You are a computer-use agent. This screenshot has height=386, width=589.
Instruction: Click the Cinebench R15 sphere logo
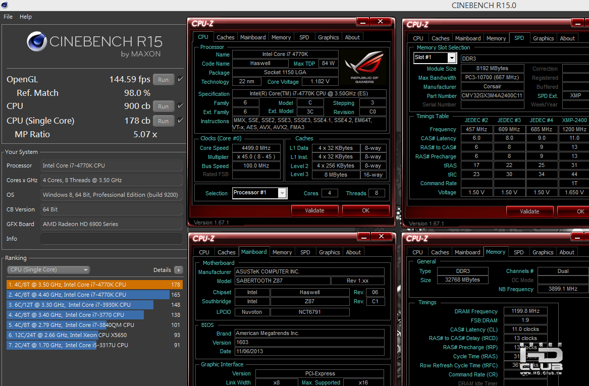point(37,41)
